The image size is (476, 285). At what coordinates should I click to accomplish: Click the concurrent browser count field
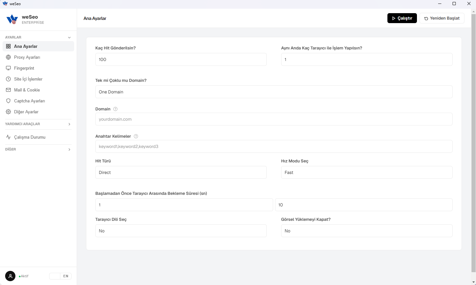click(367, 59)
